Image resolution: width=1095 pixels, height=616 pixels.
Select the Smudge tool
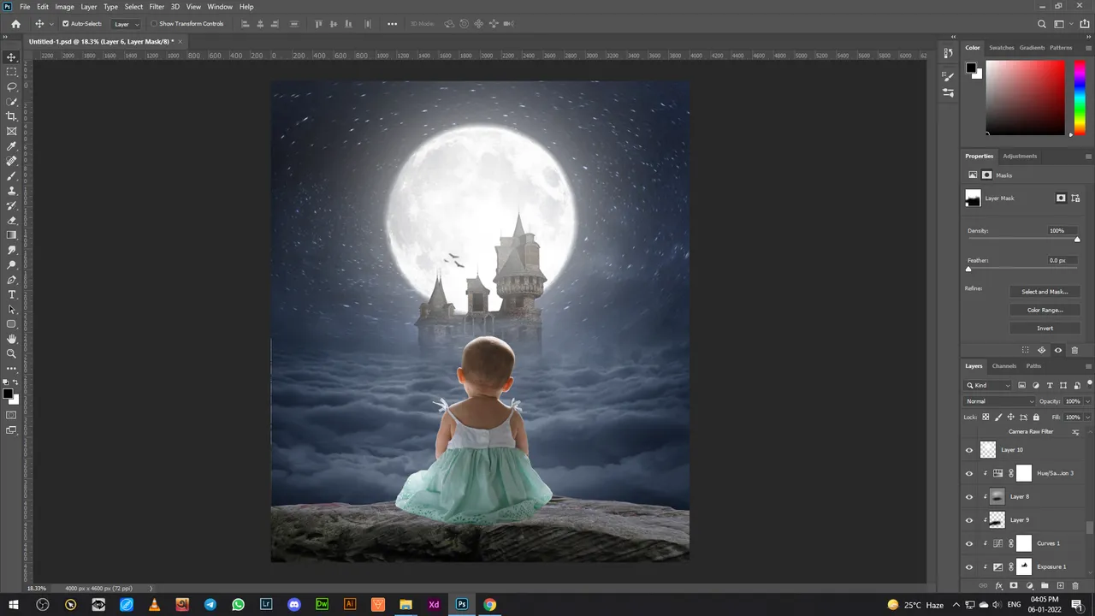tap(12, 250)
